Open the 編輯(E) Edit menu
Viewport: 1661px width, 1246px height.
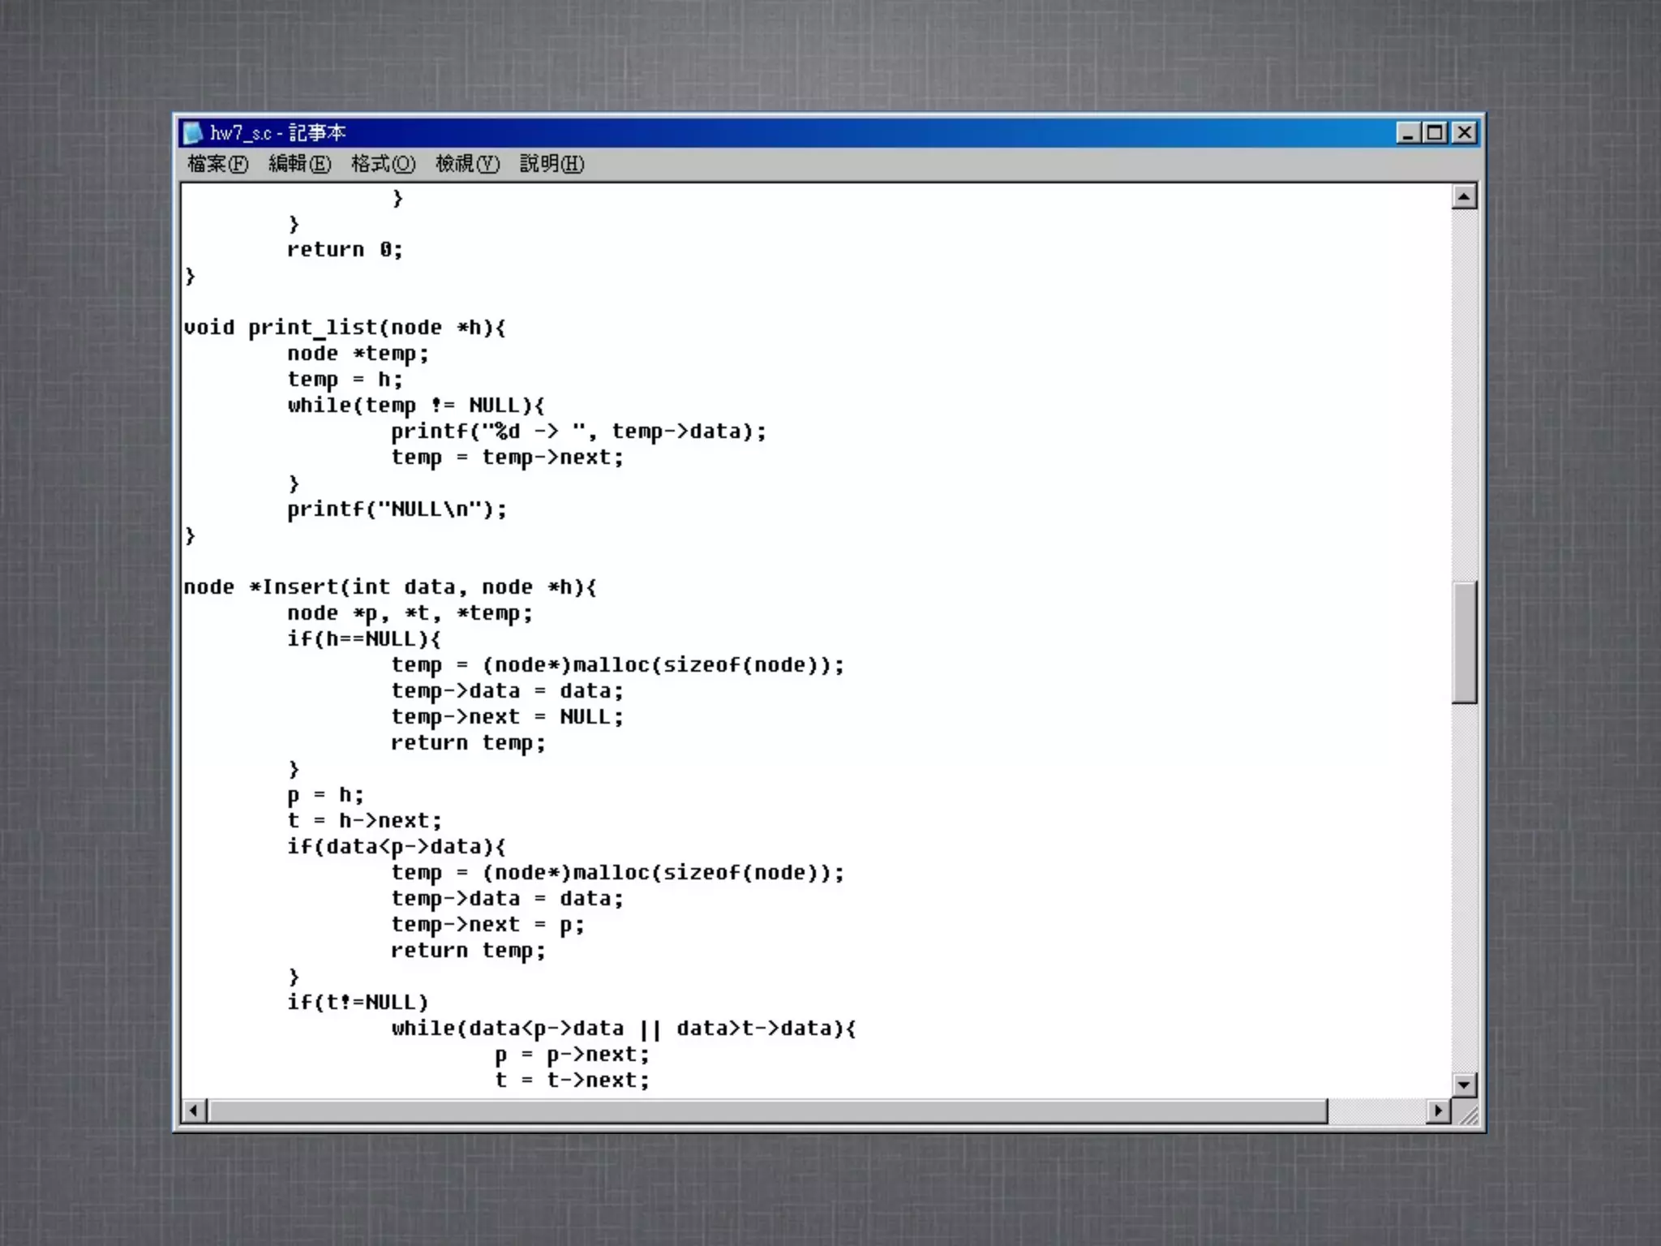(299, 165)
